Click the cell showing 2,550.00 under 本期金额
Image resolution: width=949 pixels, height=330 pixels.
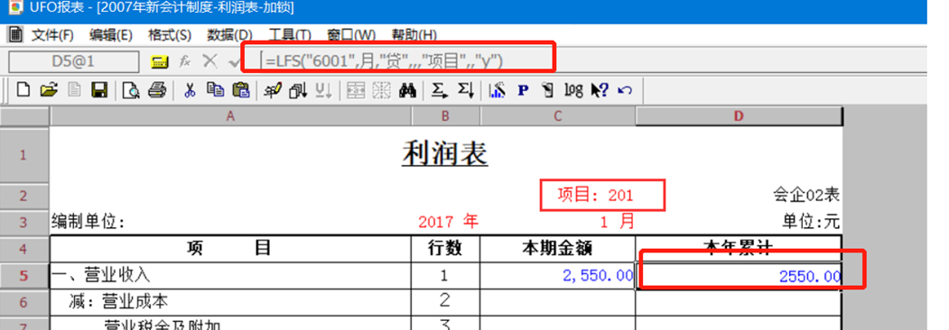(x=557, y=276)
